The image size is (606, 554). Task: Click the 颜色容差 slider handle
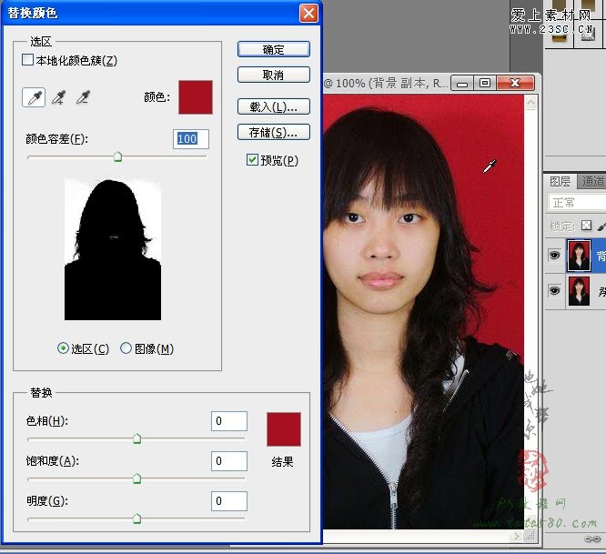click(x=117, y=157)
